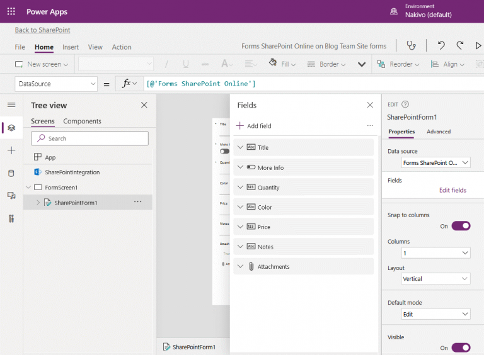Open the View ribbon tab

click(95, 47)
